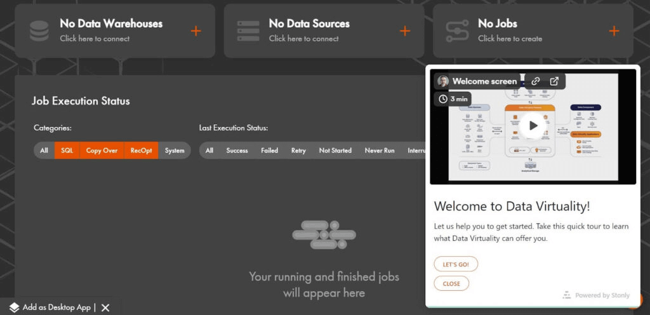This screenshot has width=650, height=315.
Task: Click the presenter avatar on the video
Action: tap(443, 81)
